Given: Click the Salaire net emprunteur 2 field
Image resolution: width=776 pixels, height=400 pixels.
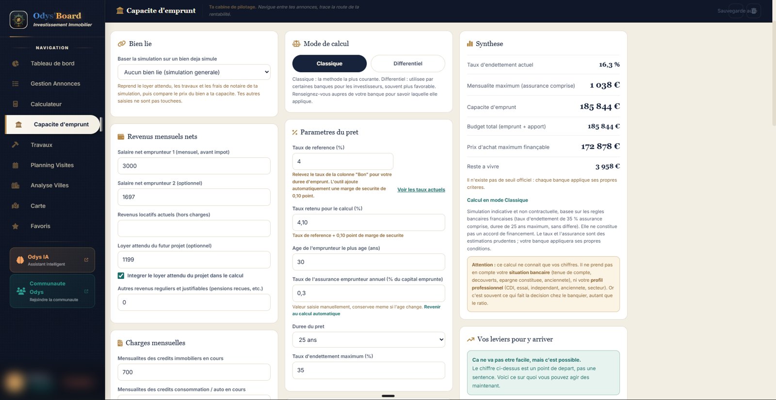Looking at the screenshot, I should 194,197.
